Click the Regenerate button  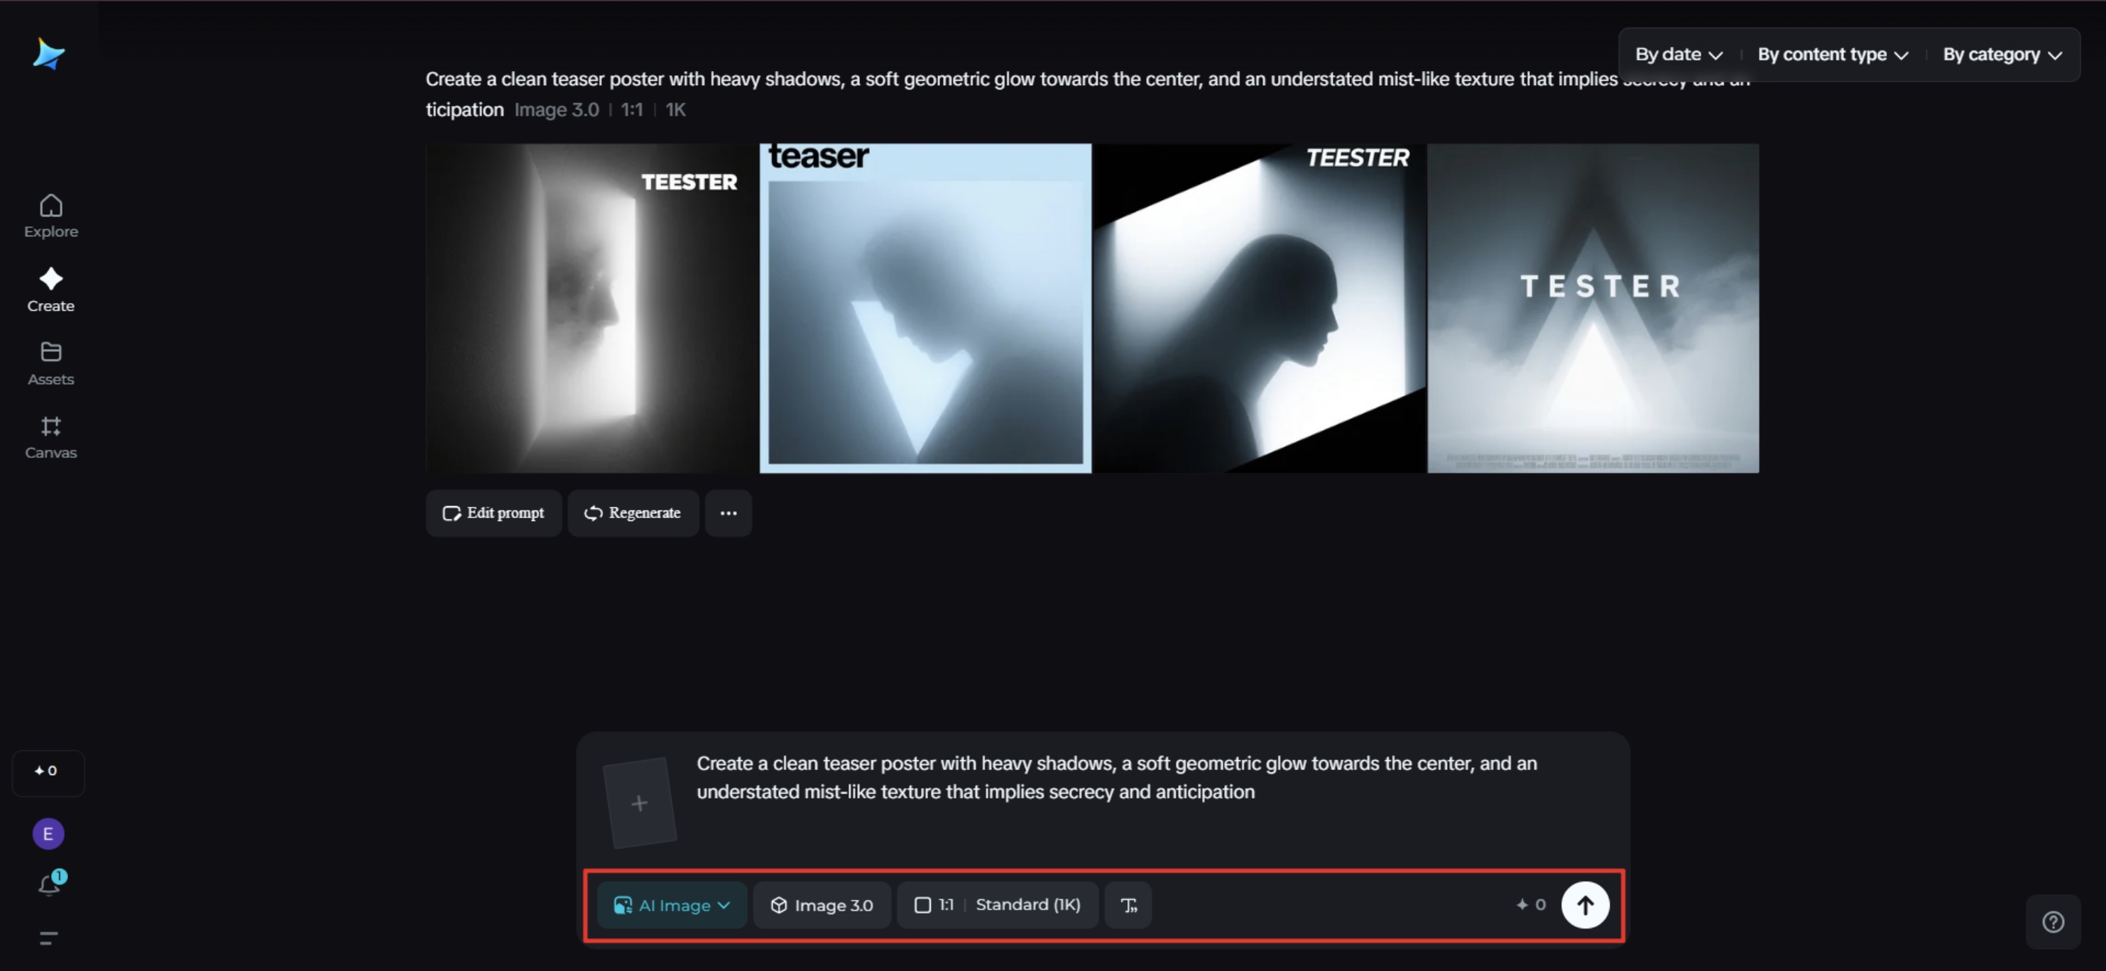coord(633,512)
